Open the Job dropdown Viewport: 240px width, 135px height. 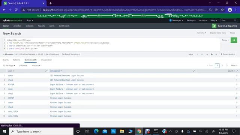click(191, 54)
